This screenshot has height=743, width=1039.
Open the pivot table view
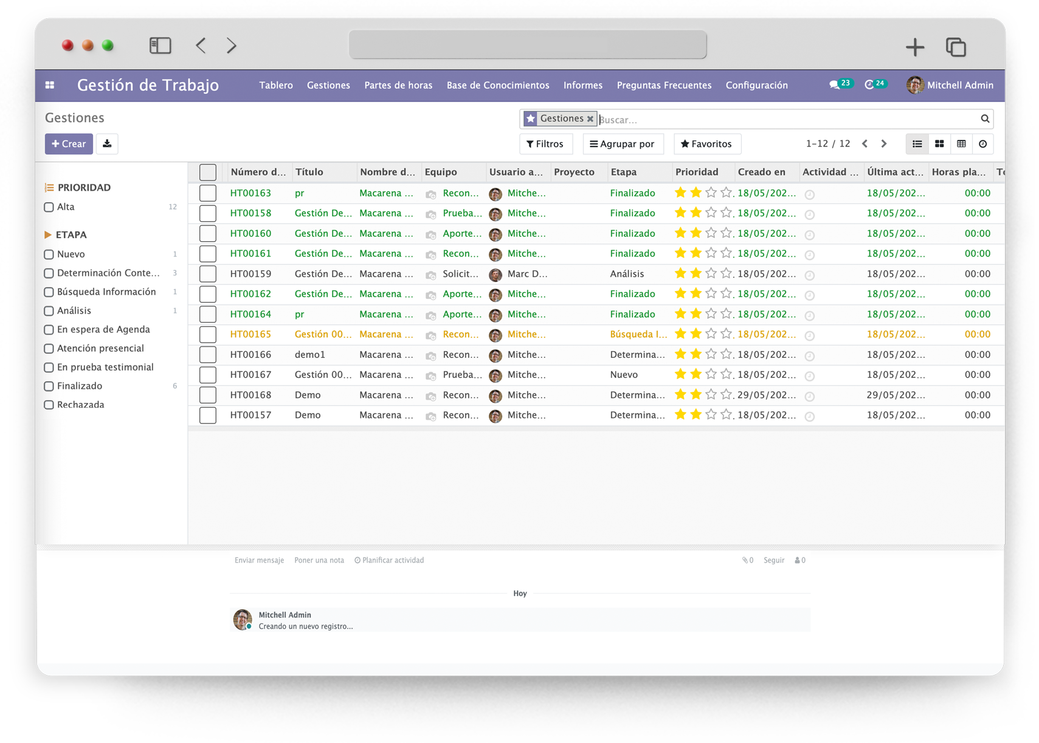tap(961, 144)
